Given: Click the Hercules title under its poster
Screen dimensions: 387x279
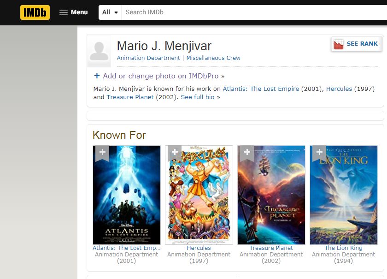Looking at the screenshot, I should coord(199,248).
